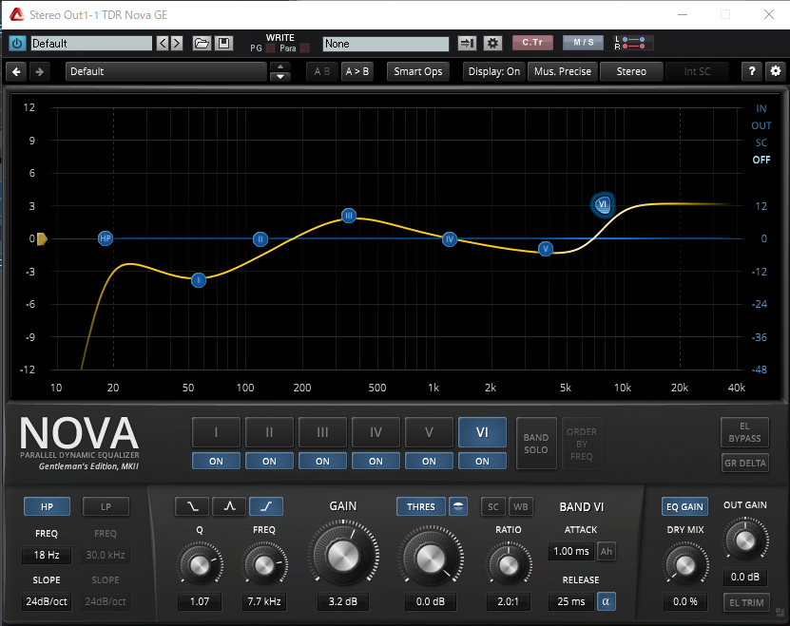Open the None automation dropdown
Image resolution: width=790 pixels, height=626 pixels.
point(386,44)
